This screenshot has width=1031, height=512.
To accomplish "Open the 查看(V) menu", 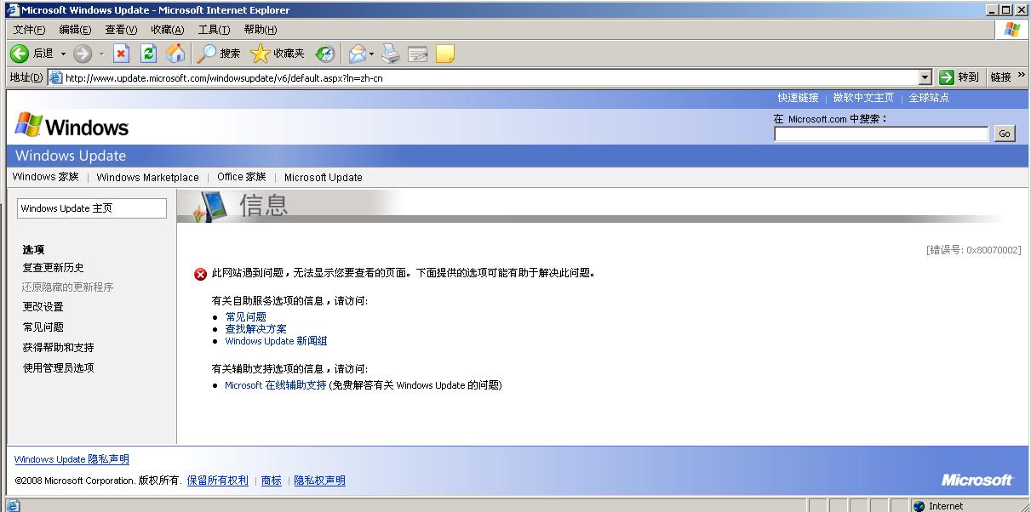I will (x=121, y=30).
